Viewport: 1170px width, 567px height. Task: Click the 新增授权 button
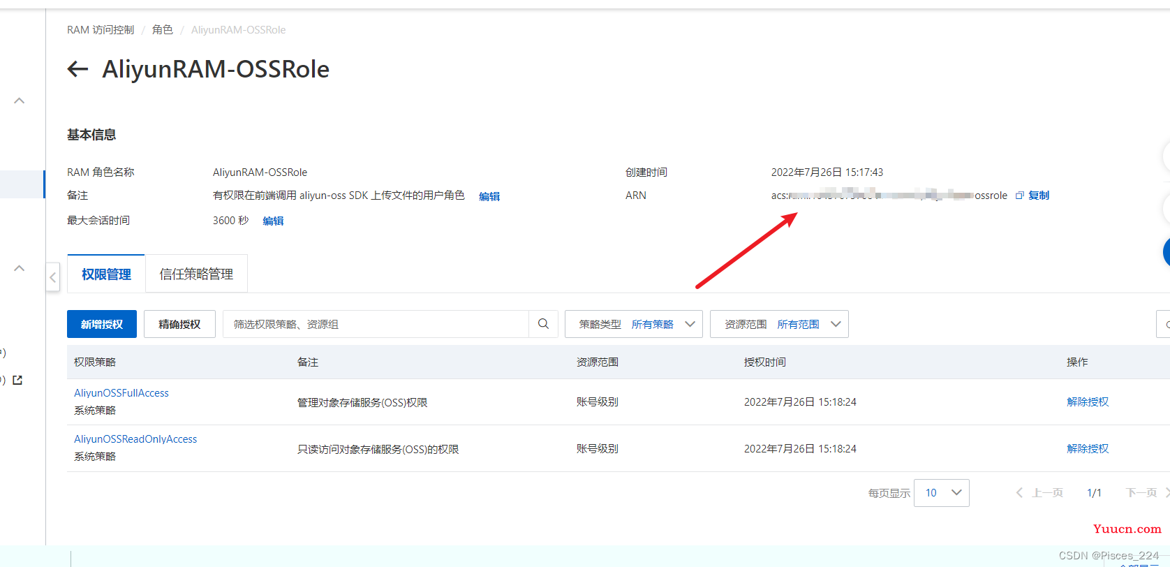(x=102, y=324)
